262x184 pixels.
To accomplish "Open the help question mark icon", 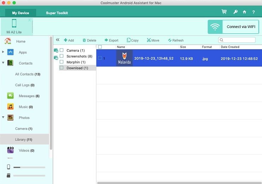I will [254, 12].
